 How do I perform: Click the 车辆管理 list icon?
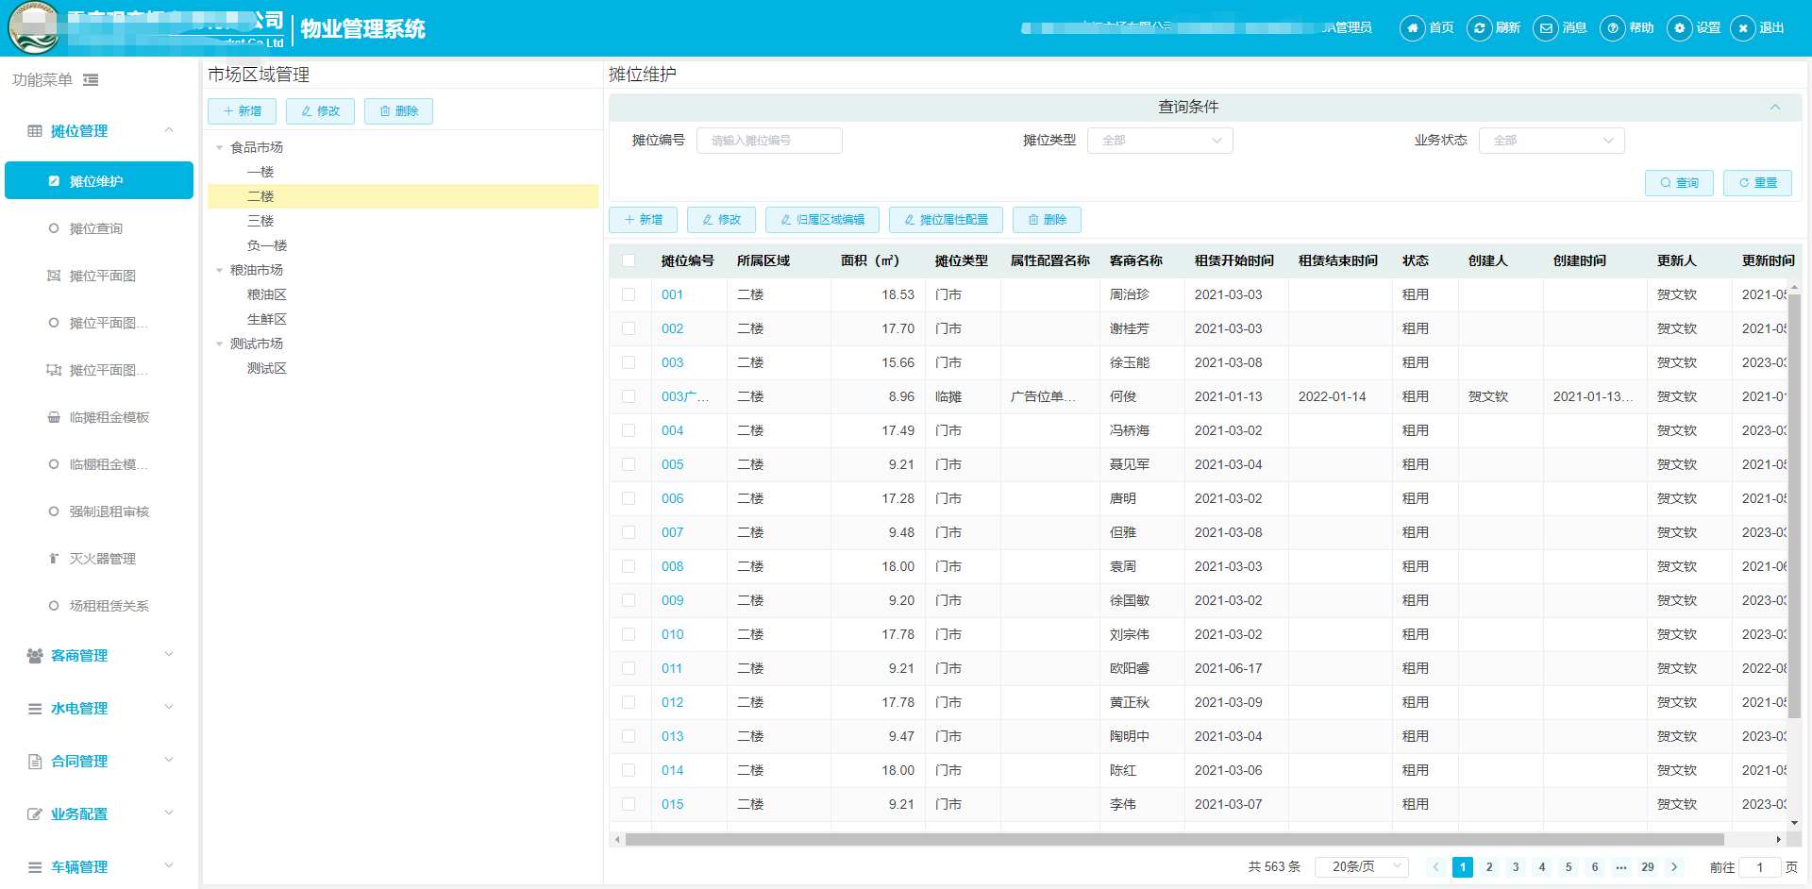point(35,867)
